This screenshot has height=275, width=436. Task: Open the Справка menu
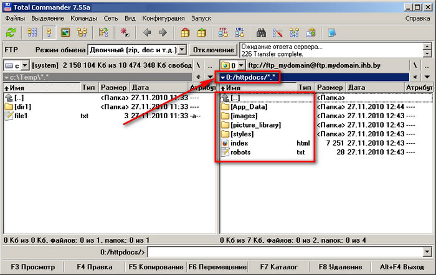417,18
